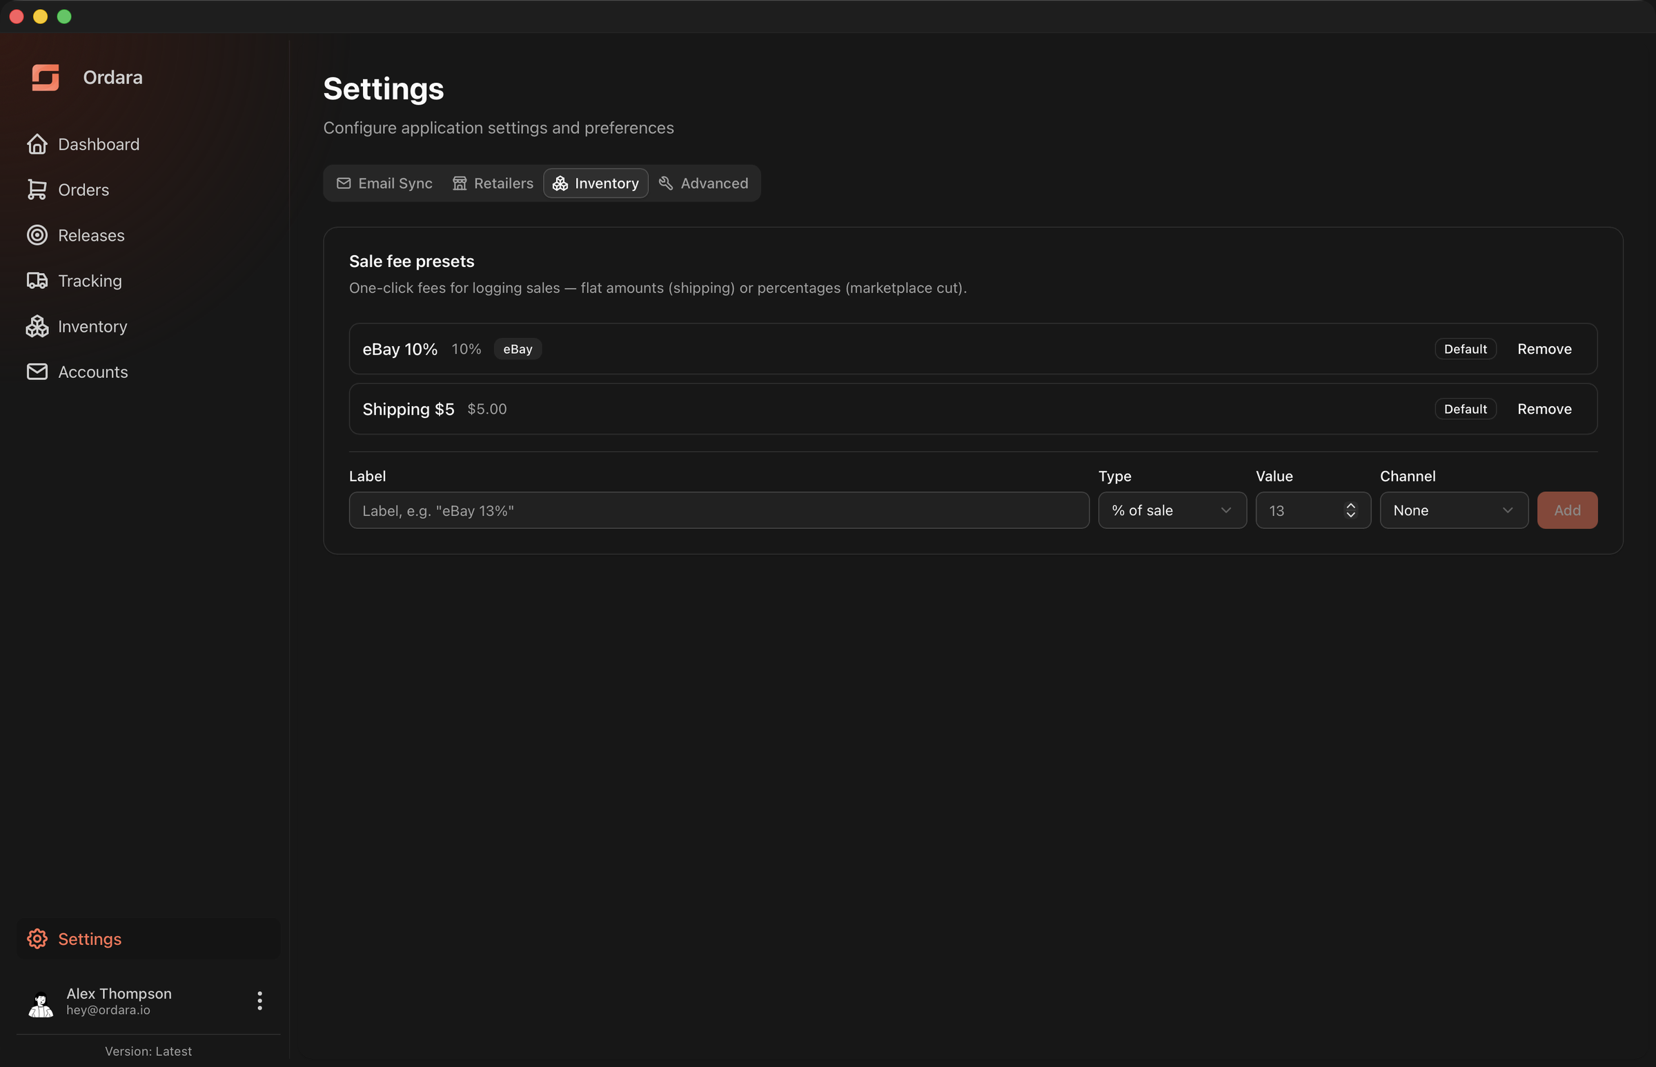This screenshot has height=1067, width=1656.
Task: Toggle Default on the eBay 10% preset
Action: point(1466,349)
